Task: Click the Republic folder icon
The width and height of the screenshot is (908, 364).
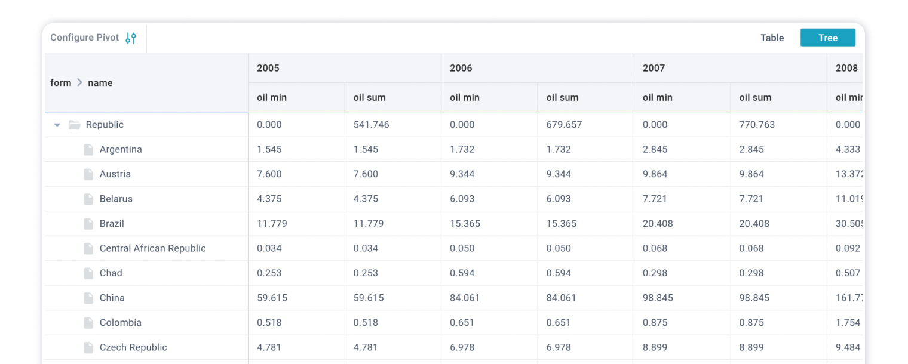Action: [75, 125]
